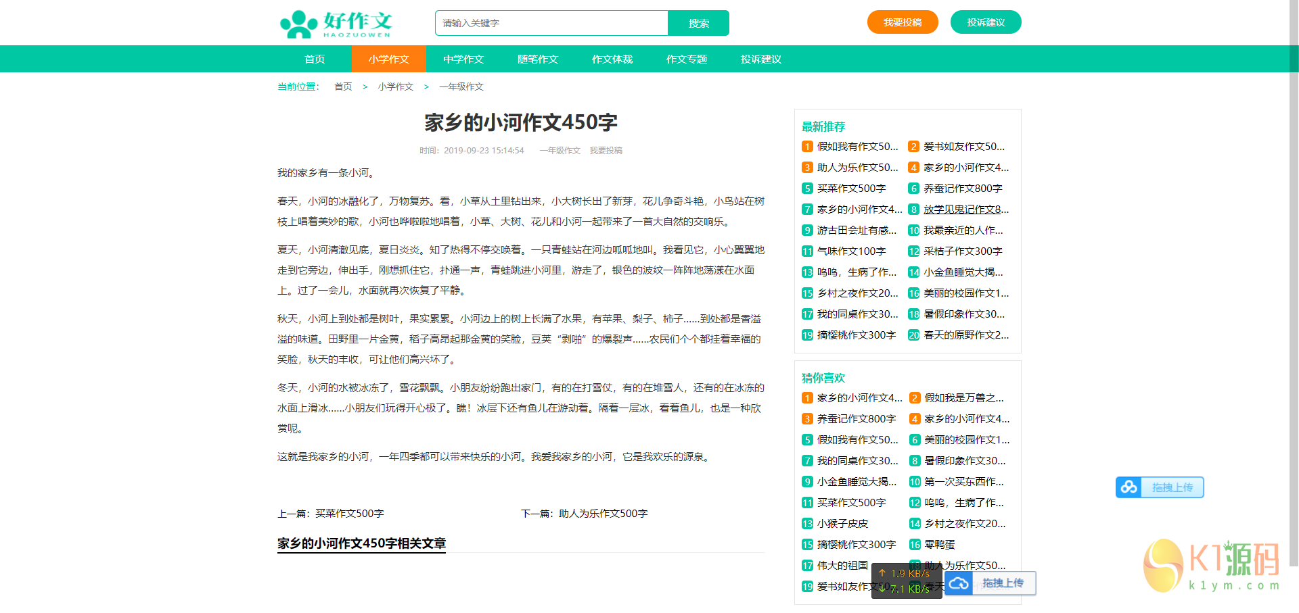Click the number 1 badge in 最新推荐
This screenshot has width=1299, height=613.
pos(807,147)
